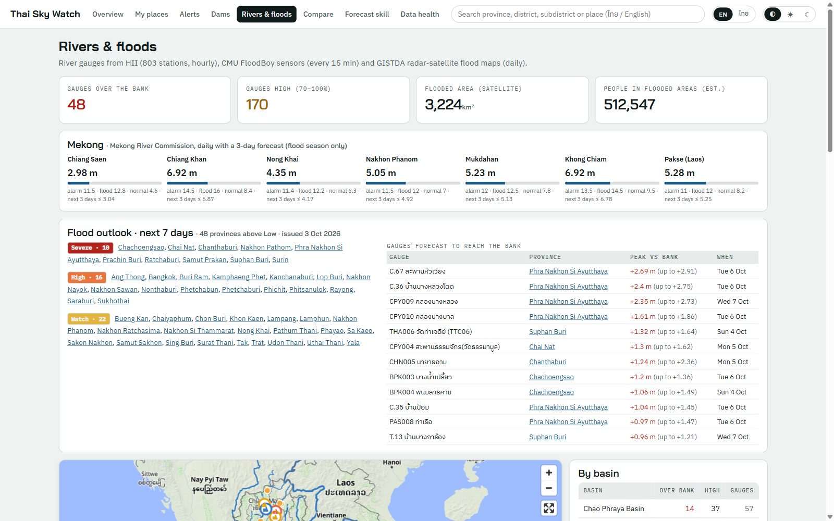The image size is (834, 521).
Task: Click the Gauges over the bank card
Action: [145, 100]
